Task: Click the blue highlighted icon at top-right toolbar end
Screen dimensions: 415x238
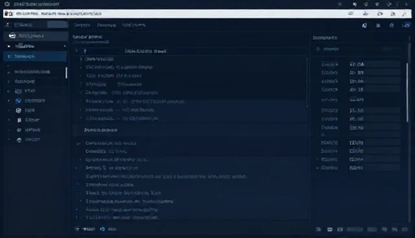Action: point(406,25)
